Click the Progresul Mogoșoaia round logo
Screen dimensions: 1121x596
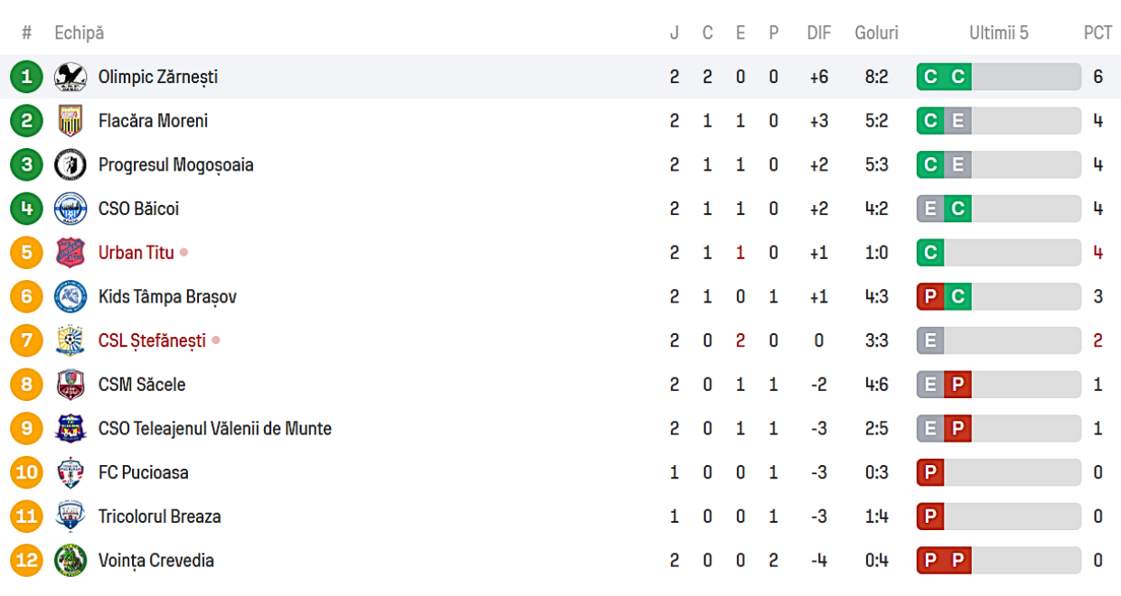(x=70, y=164)
